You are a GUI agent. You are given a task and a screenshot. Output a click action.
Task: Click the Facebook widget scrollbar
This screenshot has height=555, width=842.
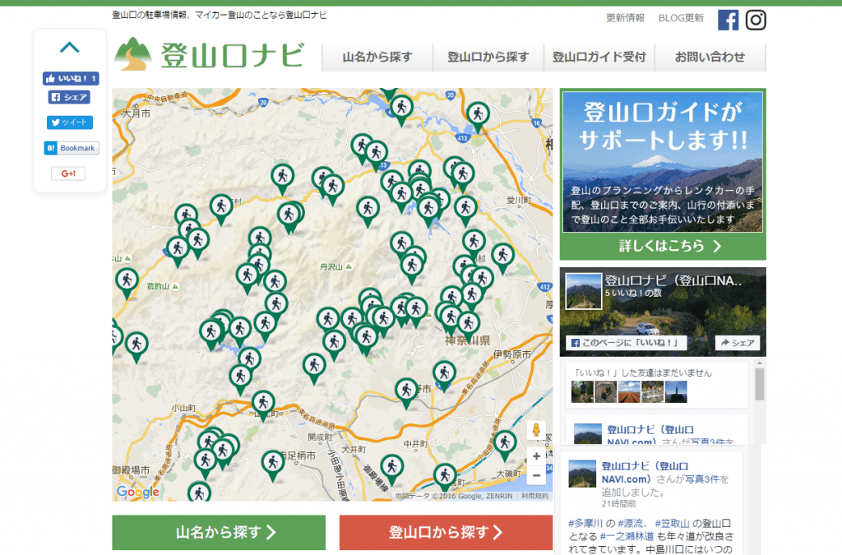(759, 384)
